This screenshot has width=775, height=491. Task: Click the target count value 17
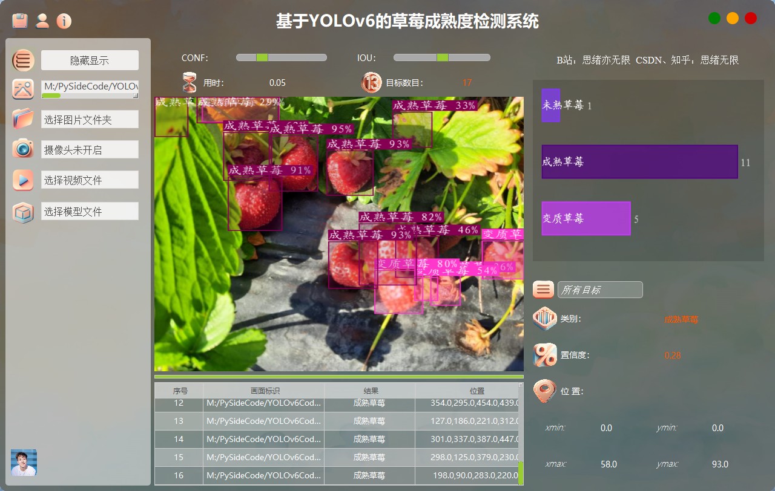click(x=467, y=83)
